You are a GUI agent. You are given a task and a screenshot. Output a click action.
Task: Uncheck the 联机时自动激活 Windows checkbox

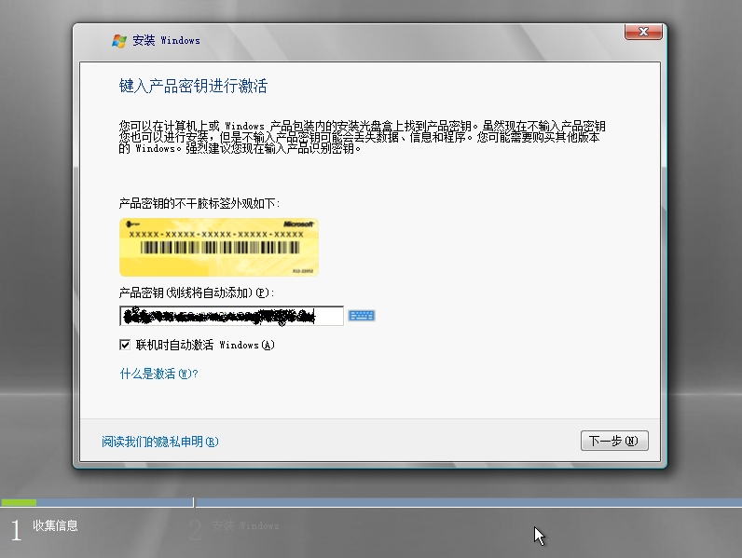coord(125,345)
